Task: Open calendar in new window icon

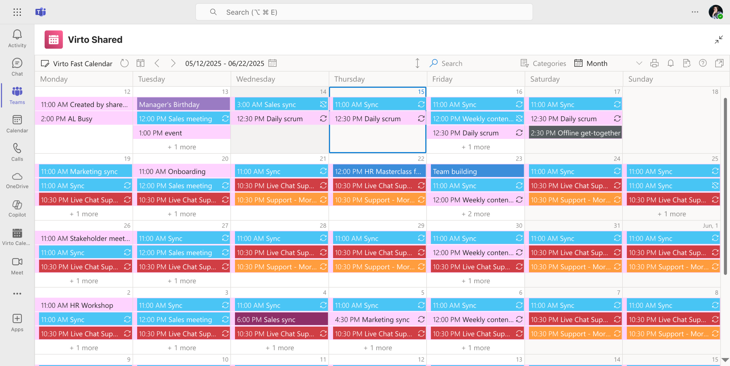Action: pyautogui.click(x=719, y=63)
